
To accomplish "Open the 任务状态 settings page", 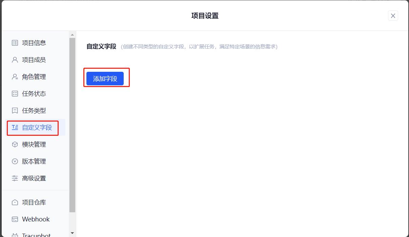I will click(x=34, y=93).
